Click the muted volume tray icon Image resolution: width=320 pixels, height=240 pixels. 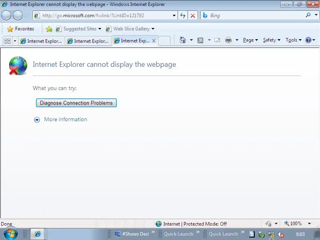point(281,235)
